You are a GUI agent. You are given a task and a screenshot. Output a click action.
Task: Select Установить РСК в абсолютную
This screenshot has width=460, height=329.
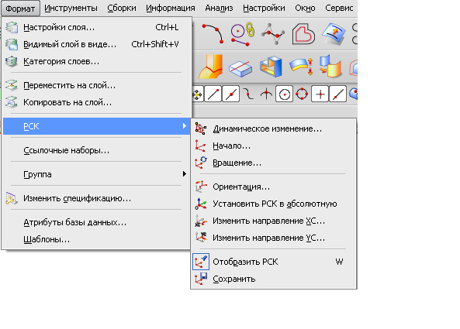coord(273,204)
